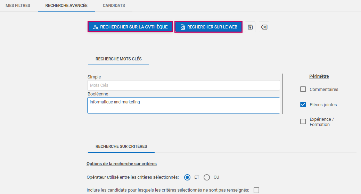The width and height of the screenshot is (361, 194).
Task: Enable the Commentaires checkbox
Action: pyautogui.click(x=303, y=89)
